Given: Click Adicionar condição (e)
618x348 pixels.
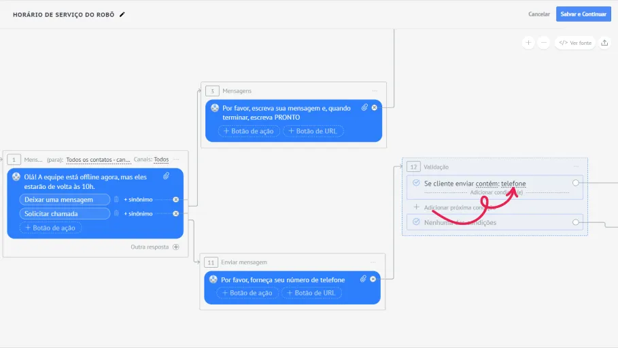Looking at the screenshot, I should coord(496,192).
